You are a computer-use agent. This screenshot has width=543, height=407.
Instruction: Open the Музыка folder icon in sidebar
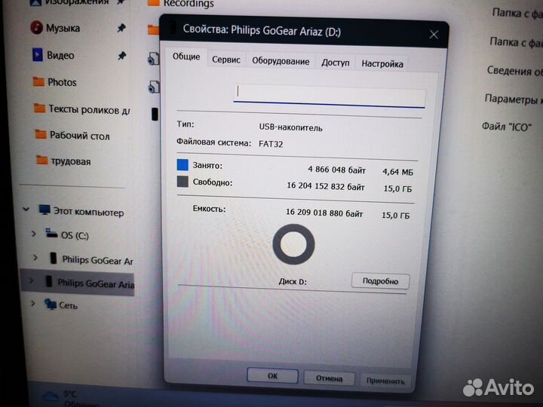click(x=36, y=28)
